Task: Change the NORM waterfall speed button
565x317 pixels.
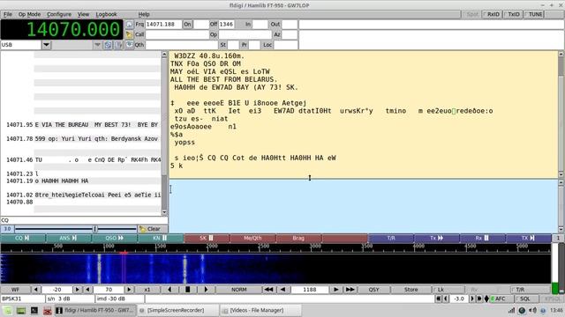Action: pyautogui.click(x=238, y=290)
